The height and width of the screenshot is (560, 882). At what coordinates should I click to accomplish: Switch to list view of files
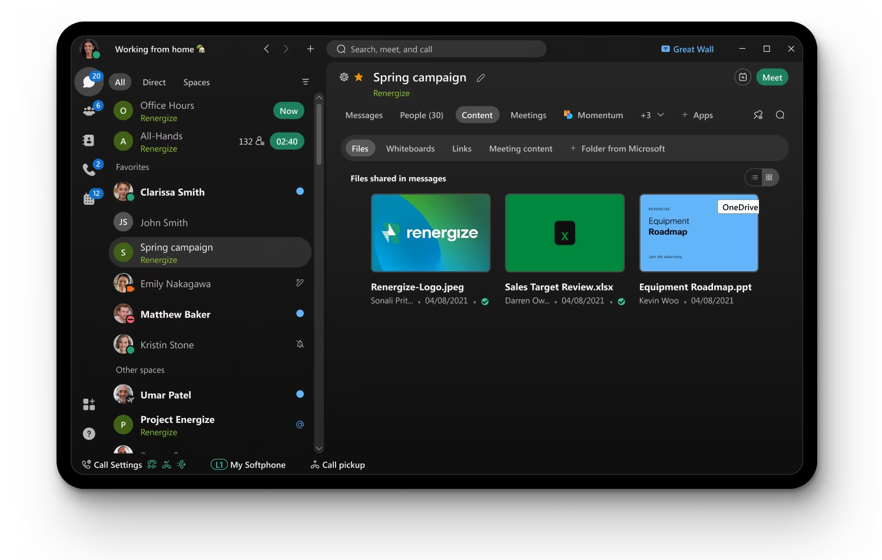tap(754, 177)
